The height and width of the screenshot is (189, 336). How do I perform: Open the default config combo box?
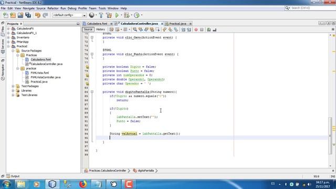(x=69, y=15)
